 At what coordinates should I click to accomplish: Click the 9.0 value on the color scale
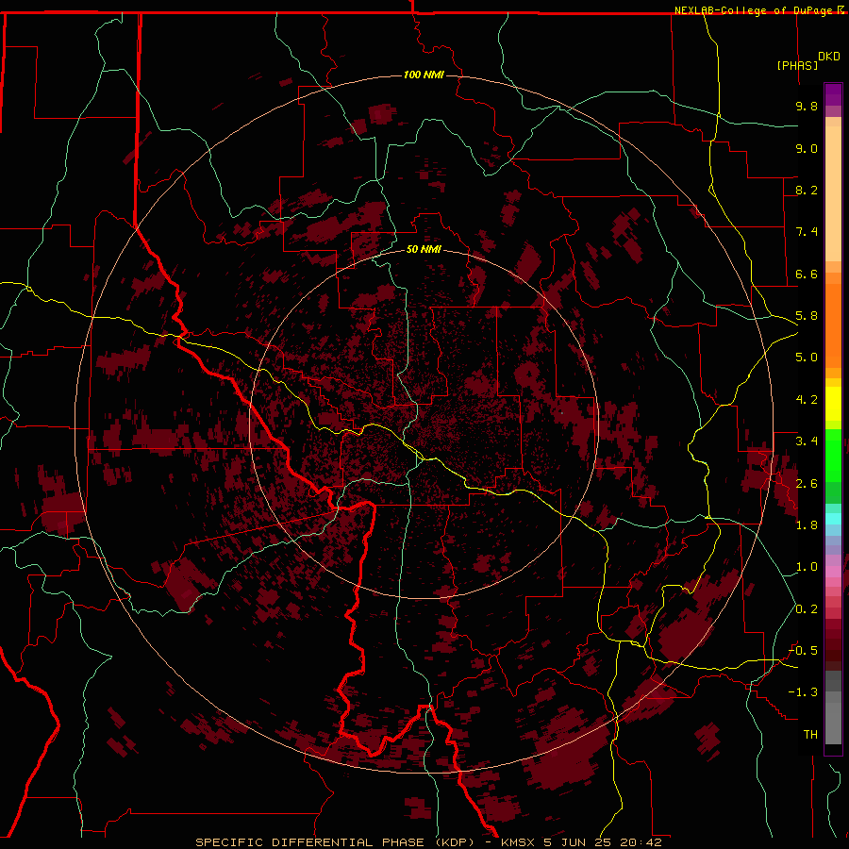[x=807, y=148]
